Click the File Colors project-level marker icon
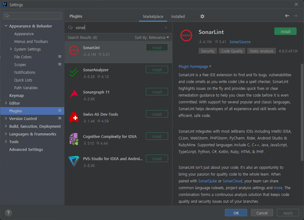This screenshot has height=220, width=304. pos(60,56)
